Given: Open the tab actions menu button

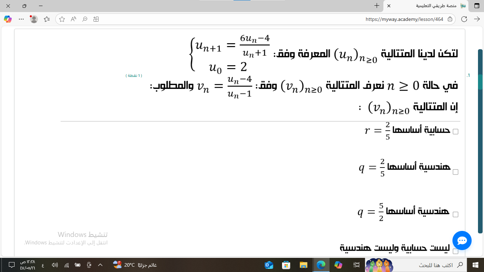Looking at the screenshot, I should point(477,6).
